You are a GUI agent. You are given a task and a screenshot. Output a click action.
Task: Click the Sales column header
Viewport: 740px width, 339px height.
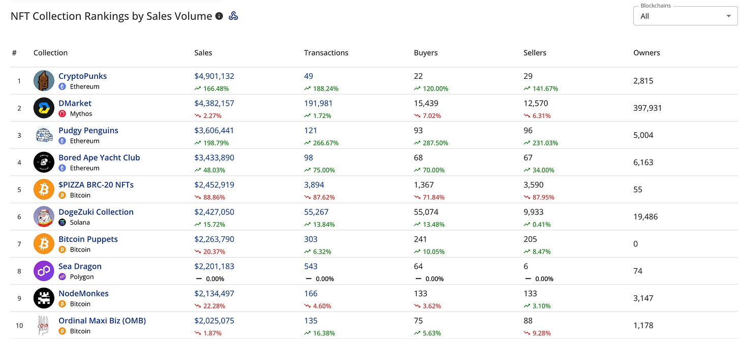(x=203, y=53)
